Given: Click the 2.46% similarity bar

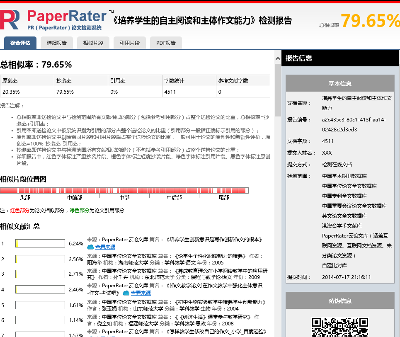Looking at the screenshot, I should point(40,290).
